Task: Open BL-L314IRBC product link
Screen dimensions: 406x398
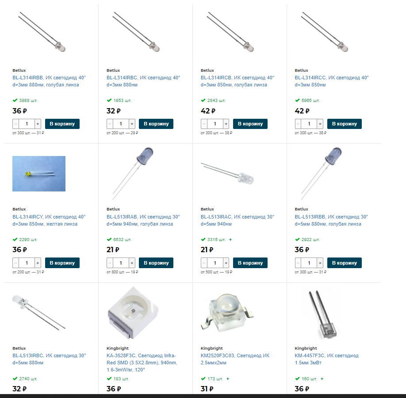Action: 143,81
